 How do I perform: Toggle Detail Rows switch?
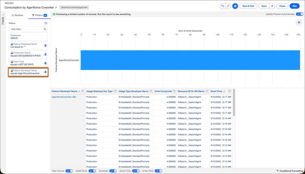click(92, 171)
